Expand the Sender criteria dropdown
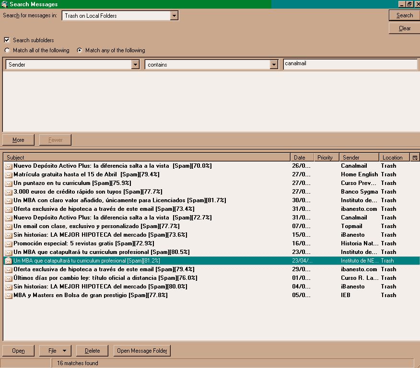Screen dimensions: 420x368 tap(136, 65)
